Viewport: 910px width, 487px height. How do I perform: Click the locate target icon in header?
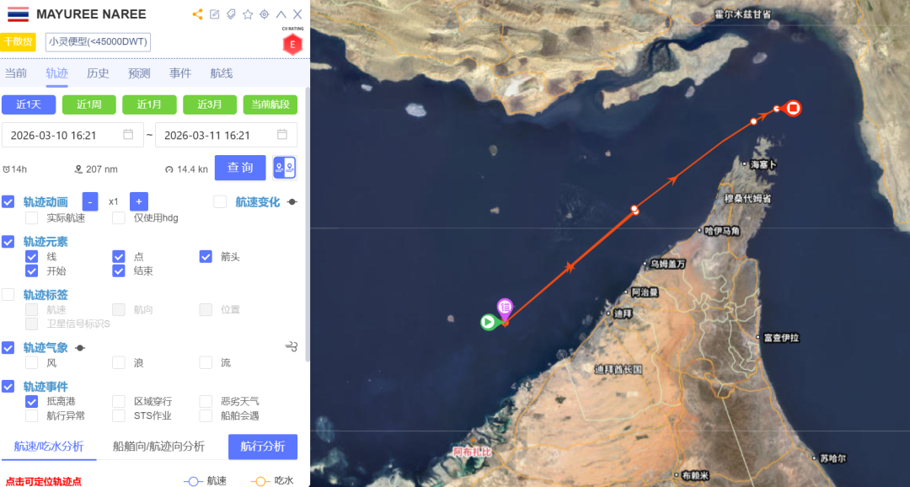[265, 14]
